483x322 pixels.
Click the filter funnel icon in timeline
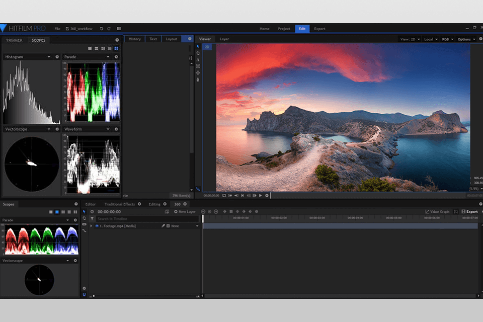(x=92, y=219)
